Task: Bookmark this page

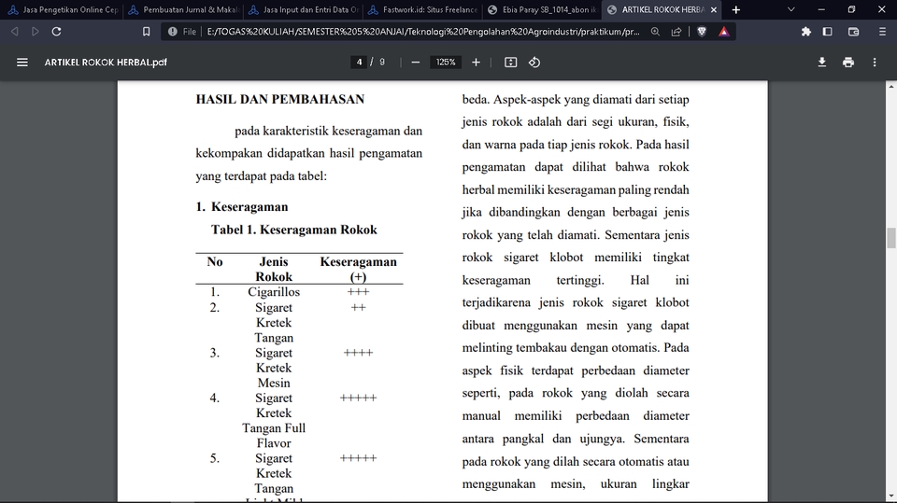Action: pyautogui.click(x=147, y=32)
